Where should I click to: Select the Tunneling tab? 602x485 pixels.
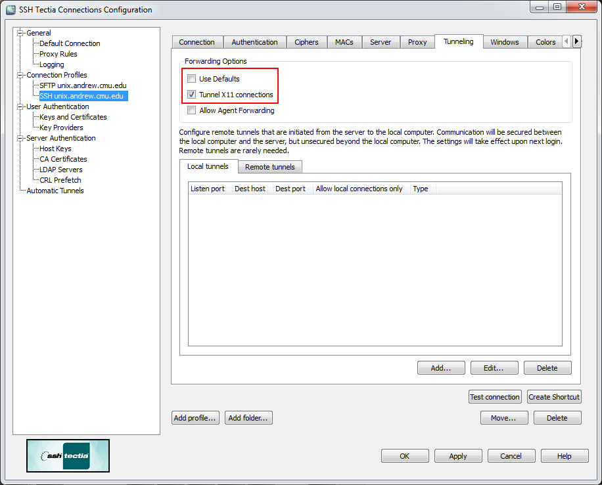point(459,41)
